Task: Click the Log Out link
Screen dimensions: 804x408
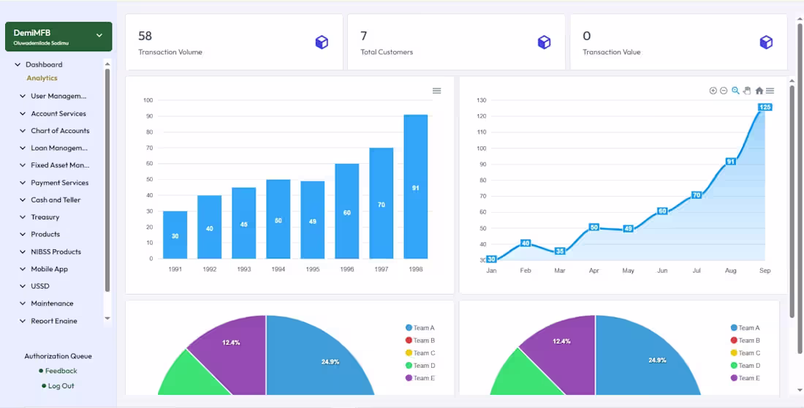Action: (x=58, y=385)
